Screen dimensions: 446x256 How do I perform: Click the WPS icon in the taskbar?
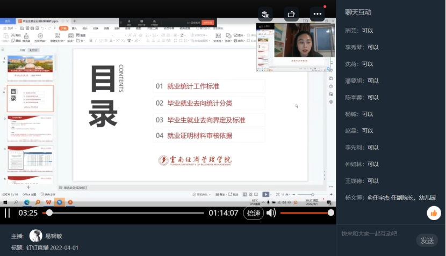pos(49,202)
